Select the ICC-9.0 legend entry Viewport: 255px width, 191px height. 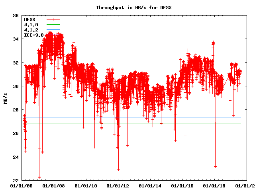coord(34,35)
